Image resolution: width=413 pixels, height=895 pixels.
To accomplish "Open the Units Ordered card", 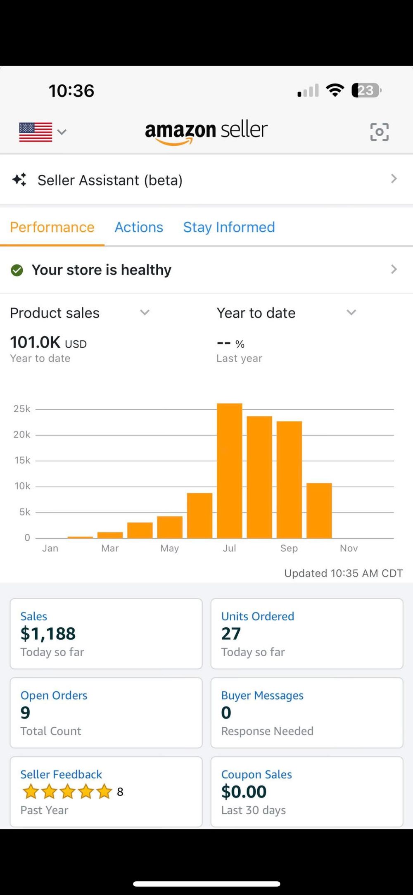I will point(306,634).
